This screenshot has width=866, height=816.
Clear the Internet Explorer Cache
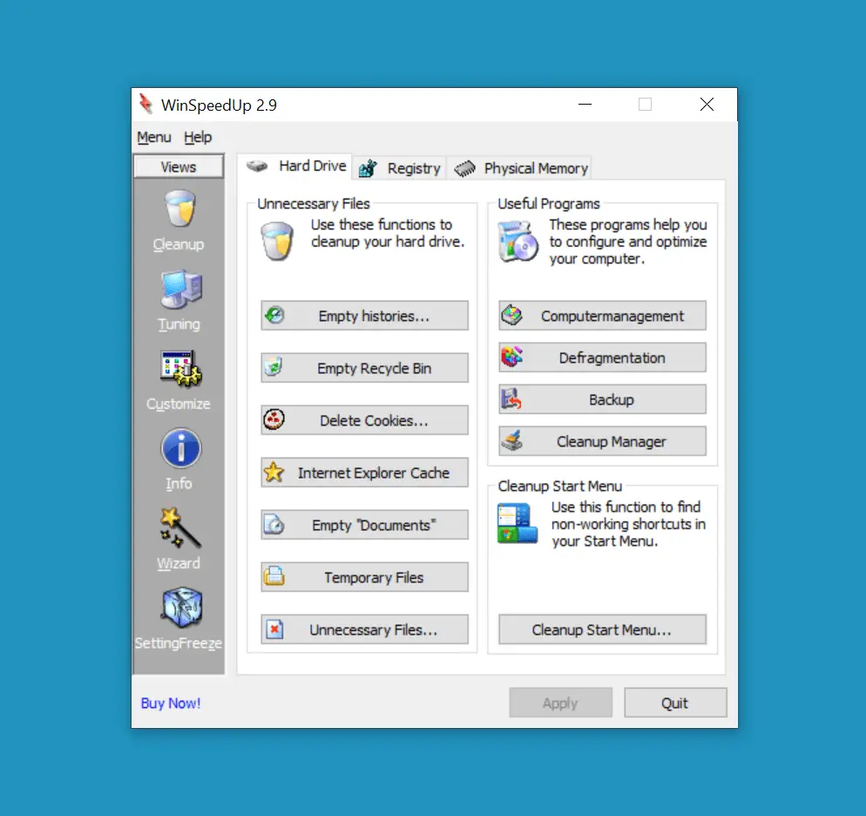point(364,473)
